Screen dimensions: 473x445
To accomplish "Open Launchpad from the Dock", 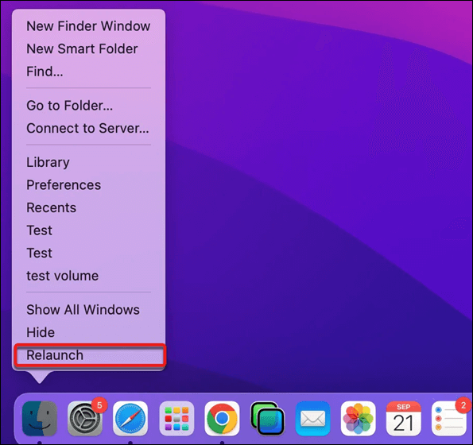I will (176, 419).
